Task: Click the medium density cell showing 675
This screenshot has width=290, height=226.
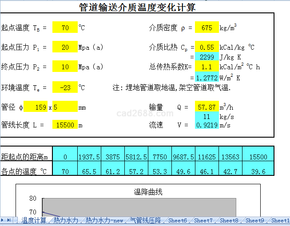Action: pos(207,28)
